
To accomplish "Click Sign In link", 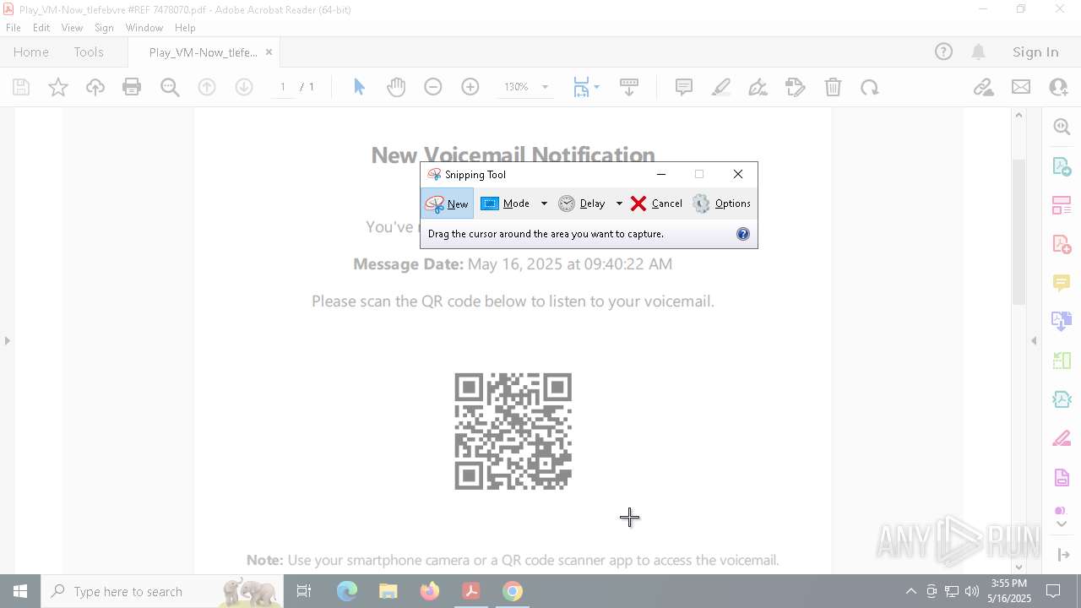I will 1035,52.
